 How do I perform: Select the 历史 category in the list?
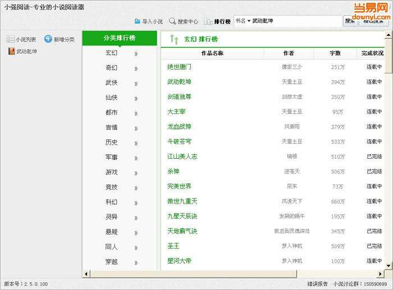[x=112, y=142]
